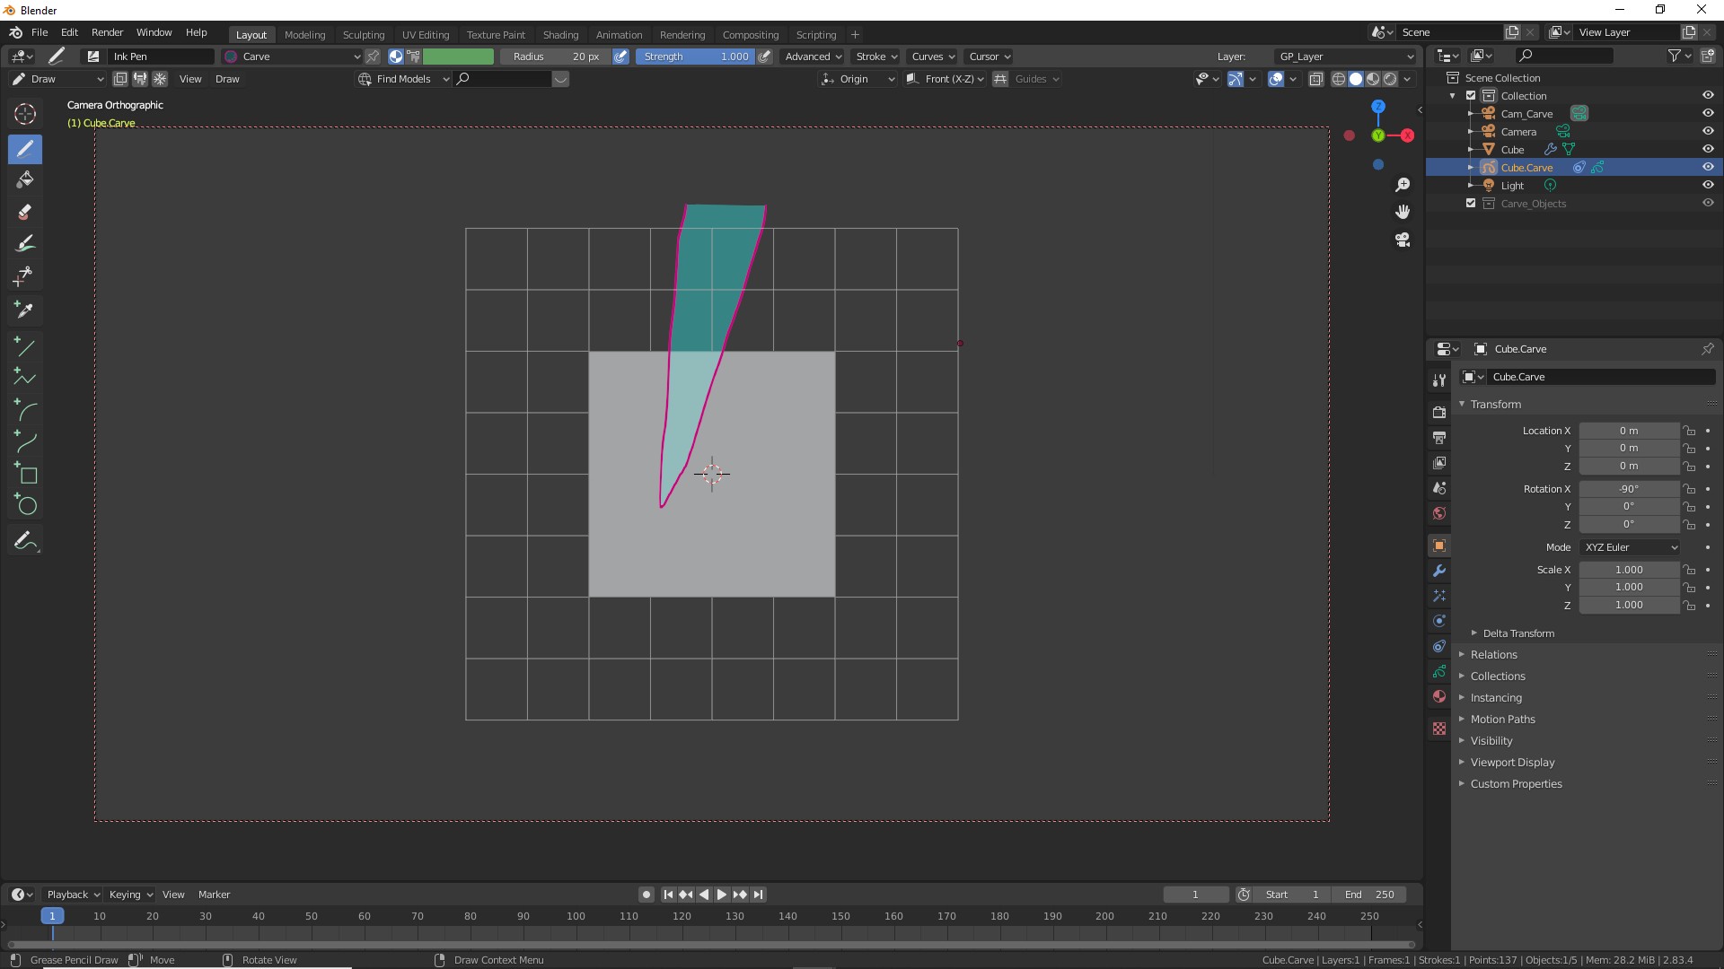Select the Box shape tool
The image size is (1724, 969).
[25, 474]
